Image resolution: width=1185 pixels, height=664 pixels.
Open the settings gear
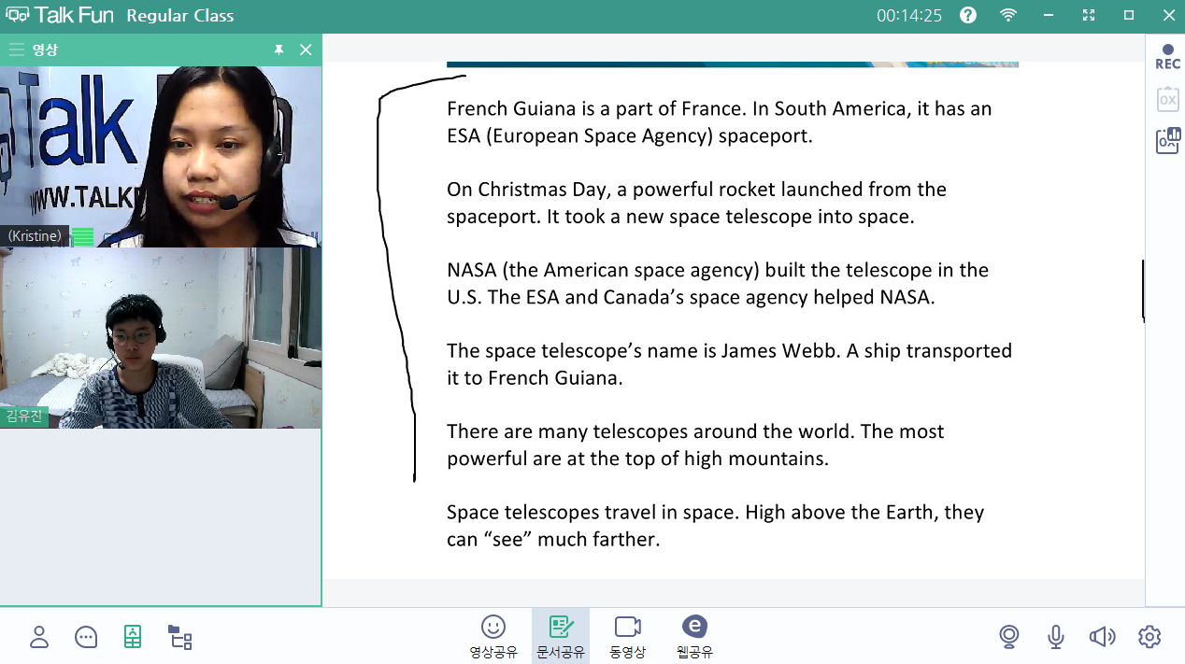point(1149,637)
